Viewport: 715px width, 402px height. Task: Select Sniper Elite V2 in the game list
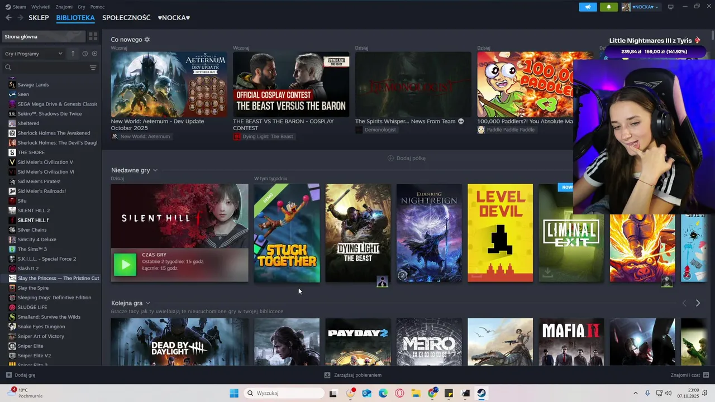click(x=34, y=356)
